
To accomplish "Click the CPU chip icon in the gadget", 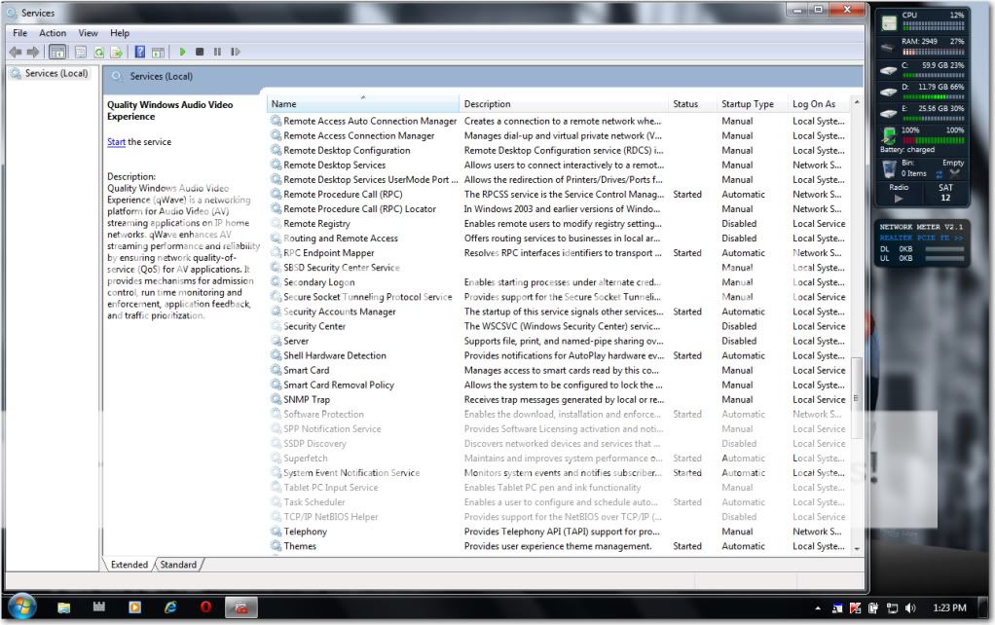I will click(x=890, y=23).
